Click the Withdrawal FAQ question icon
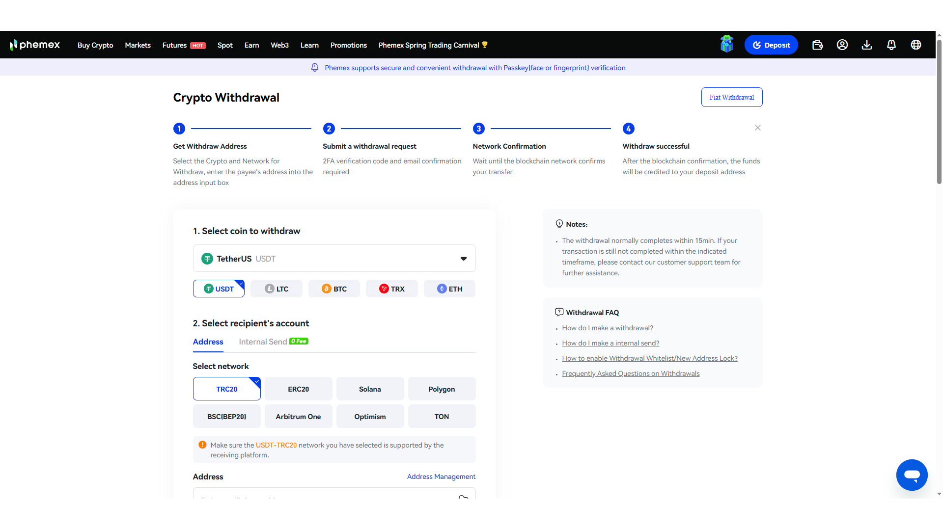 (x=559, y=312)
